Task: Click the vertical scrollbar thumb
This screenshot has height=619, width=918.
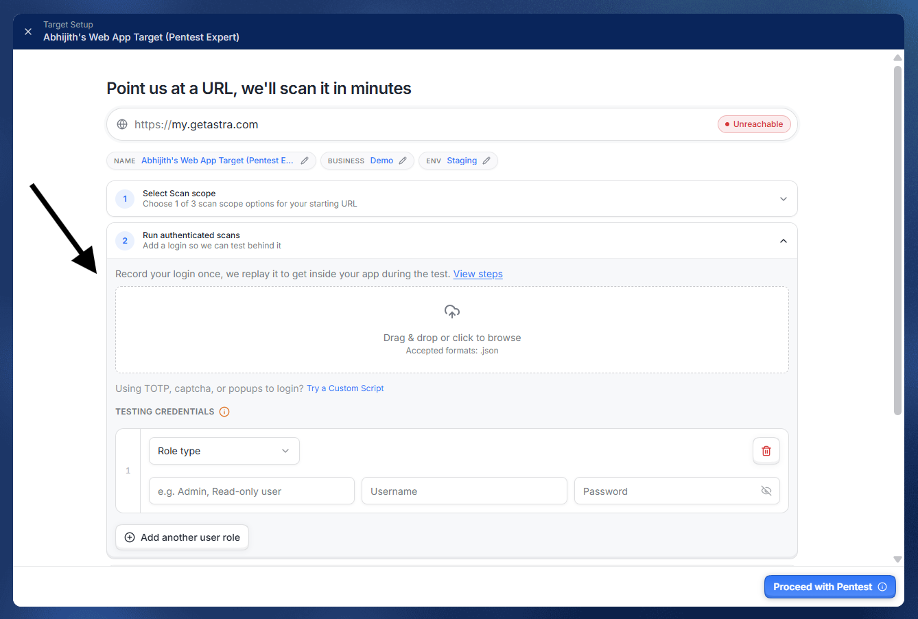Action: pyautogui.click(x=897, y=240)
